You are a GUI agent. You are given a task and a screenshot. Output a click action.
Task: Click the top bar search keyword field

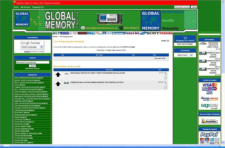coord(182,7)
